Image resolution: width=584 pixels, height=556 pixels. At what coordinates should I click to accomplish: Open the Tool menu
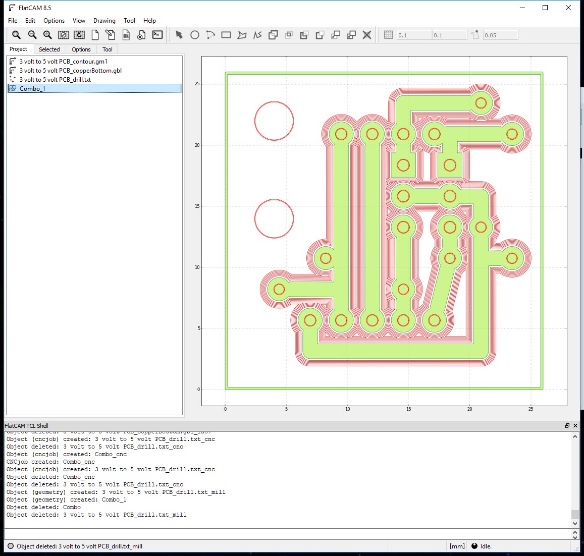click(129, 21)
